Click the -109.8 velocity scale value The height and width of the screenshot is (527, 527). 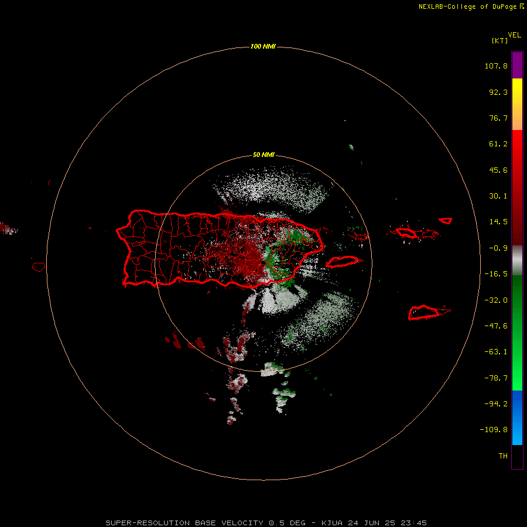click(494, 430)
